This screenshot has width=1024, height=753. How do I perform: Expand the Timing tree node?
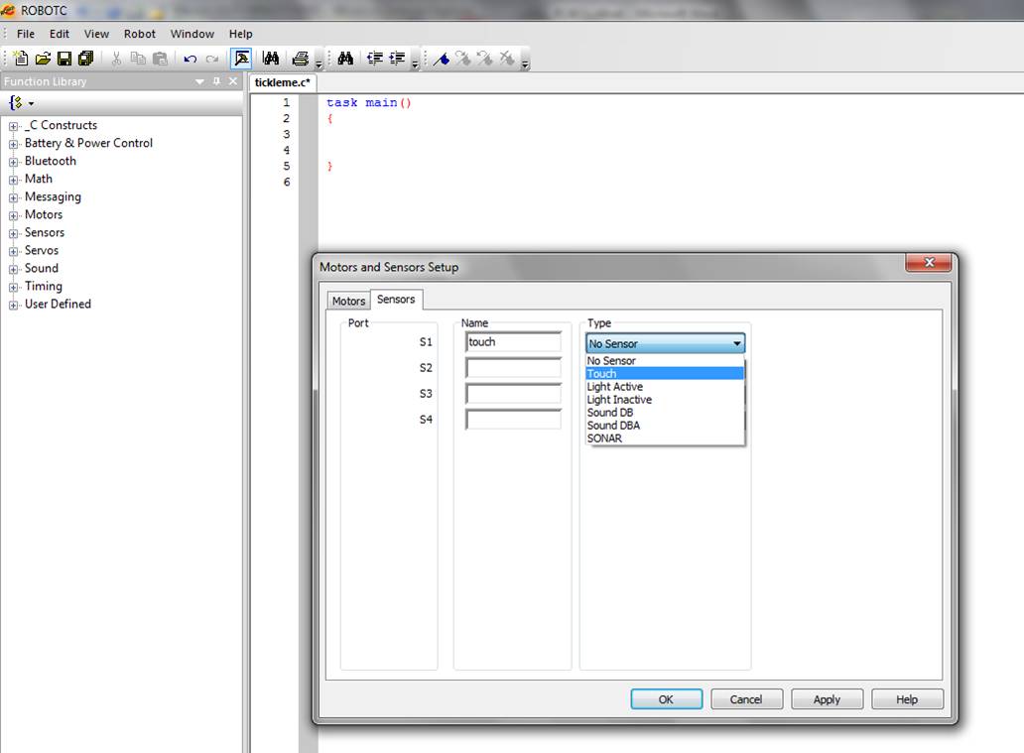(x=13, y=288)
